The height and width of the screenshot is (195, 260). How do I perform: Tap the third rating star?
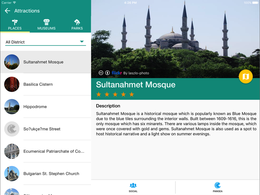point(115,94)
